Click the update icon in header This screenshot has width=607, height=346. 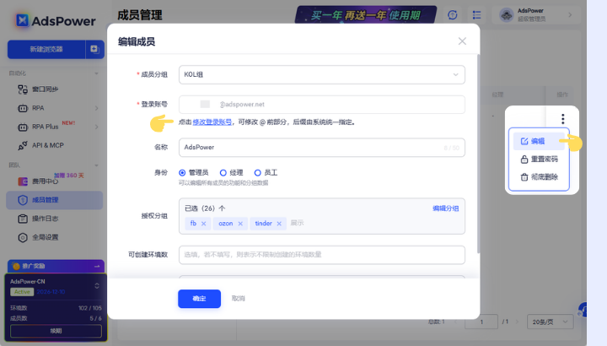click(453, 15)
